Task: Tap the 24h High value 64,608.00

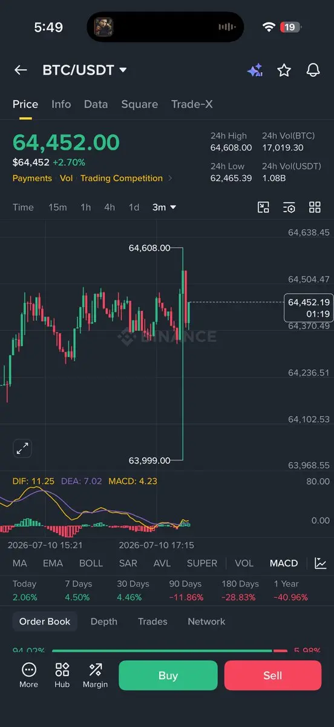Action: click(x=231, y=148)
